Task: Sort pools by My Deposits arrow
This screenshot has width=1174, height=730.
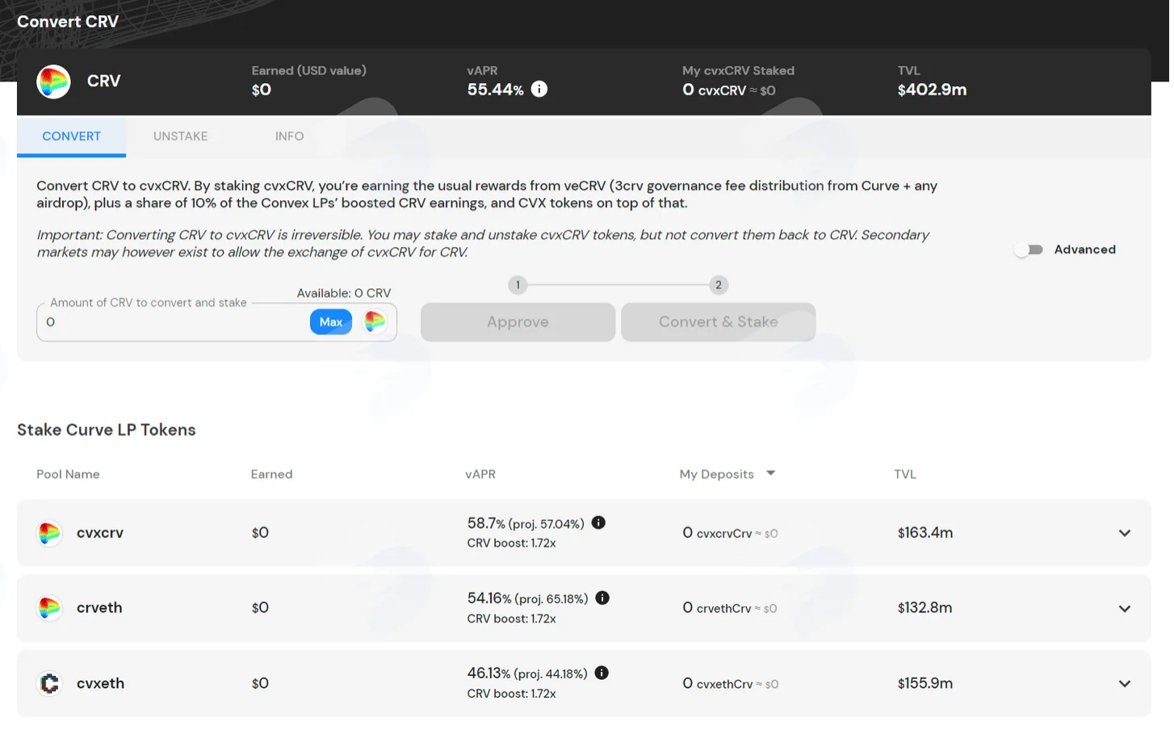Action: point(770,473)
